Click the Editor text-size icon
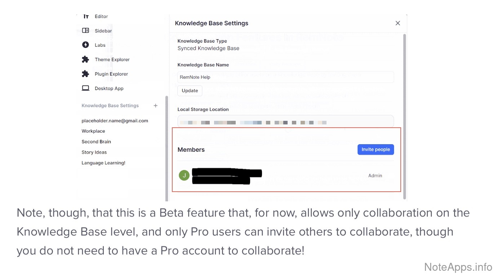Viewport: 493px width, 274px height. [86, 17]
